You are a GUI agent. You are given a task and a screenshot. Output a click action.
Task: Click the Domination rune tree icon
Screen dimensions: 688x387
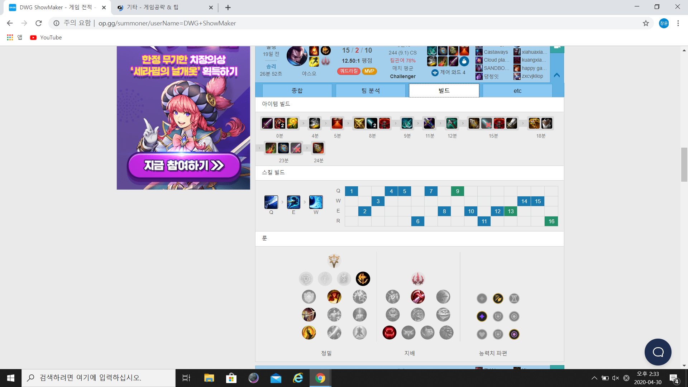click(x=417, y=279)
